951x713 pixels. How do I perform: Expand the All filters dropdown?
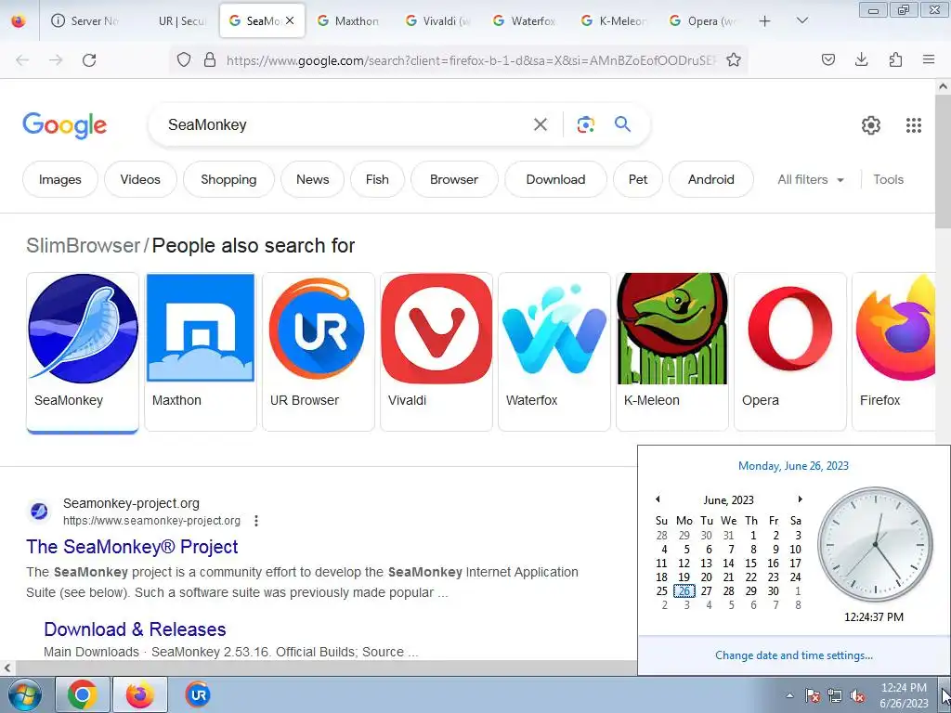pyautogui.click(x=810, y=179)
